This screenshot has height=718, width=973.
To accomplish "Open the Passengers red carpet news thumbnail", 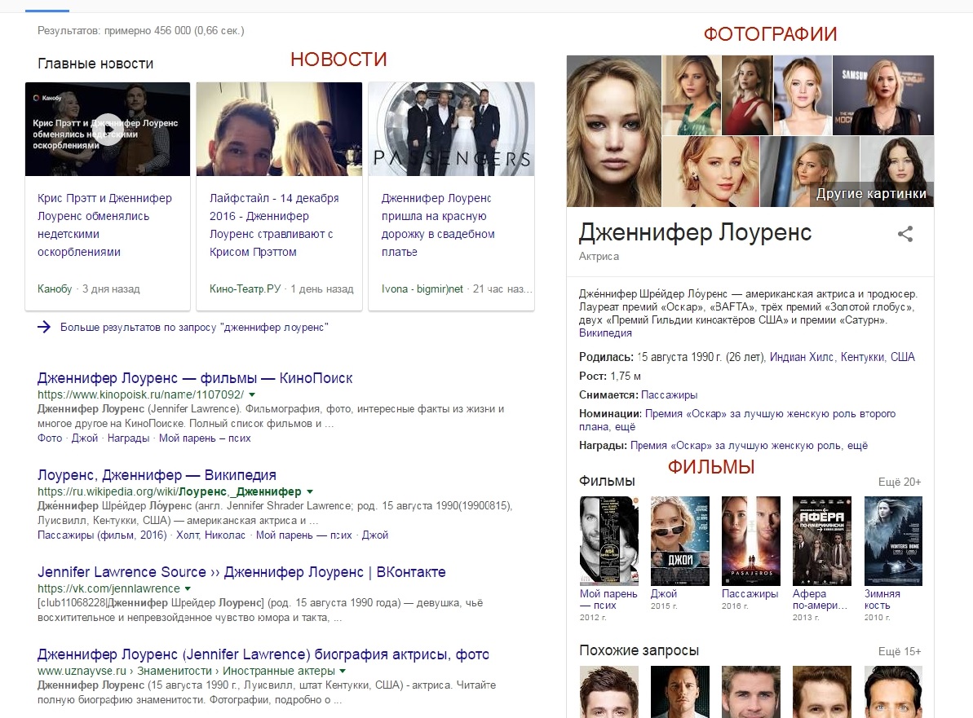I will [451, 129].
